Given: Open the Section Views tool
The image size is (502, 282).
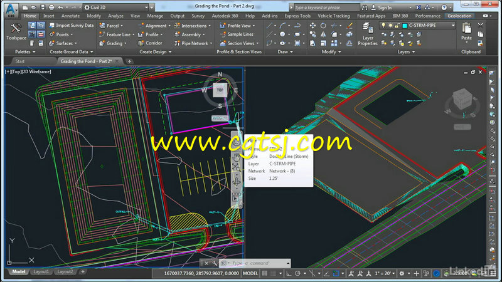Looking at the screenshot, I should (x=240, y=43).
